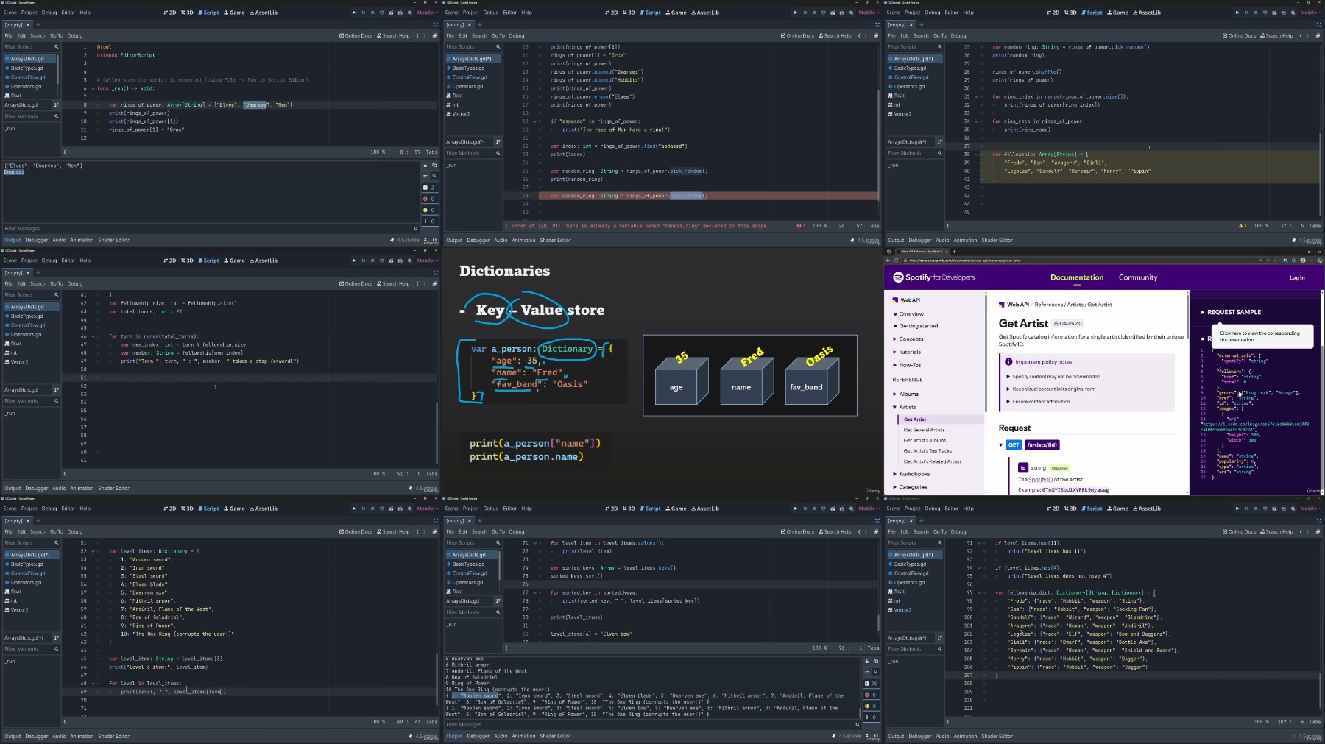Screen dimensions: 1325x744
Task: Click Important policy notes info icon
Action: tap(1008, 361)
